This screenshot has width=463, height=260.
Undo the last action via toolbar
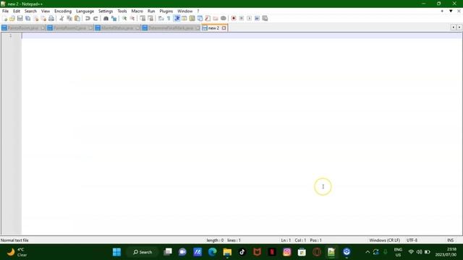tap(88, 18)
